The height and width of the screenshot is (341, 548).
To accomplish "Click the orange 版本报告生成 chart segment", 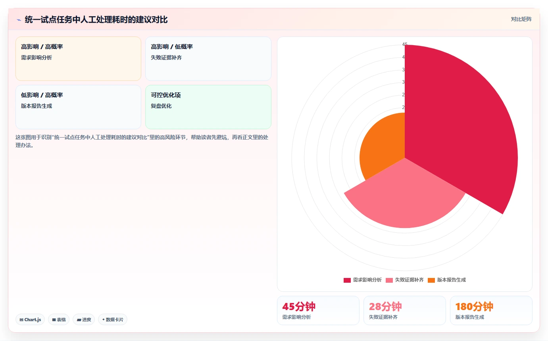I will tap(383, 147).
